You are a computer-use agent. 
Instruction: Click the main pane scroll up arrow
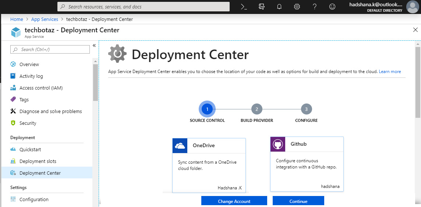tap(418, 44)
